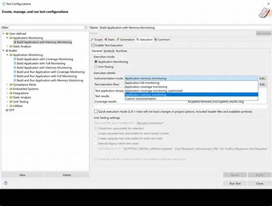Collapse the Builtin tree node
Screen dimensions: 272x206
click(4, 51)
